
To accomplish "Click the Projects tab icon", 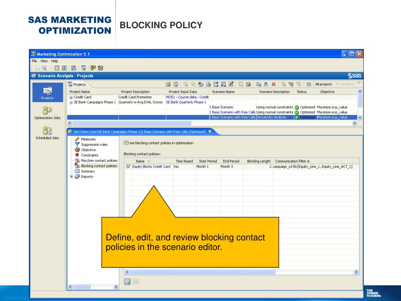I will pos(70,84).
